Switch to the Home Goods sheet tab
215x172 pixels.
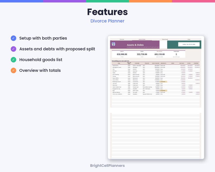165,39
